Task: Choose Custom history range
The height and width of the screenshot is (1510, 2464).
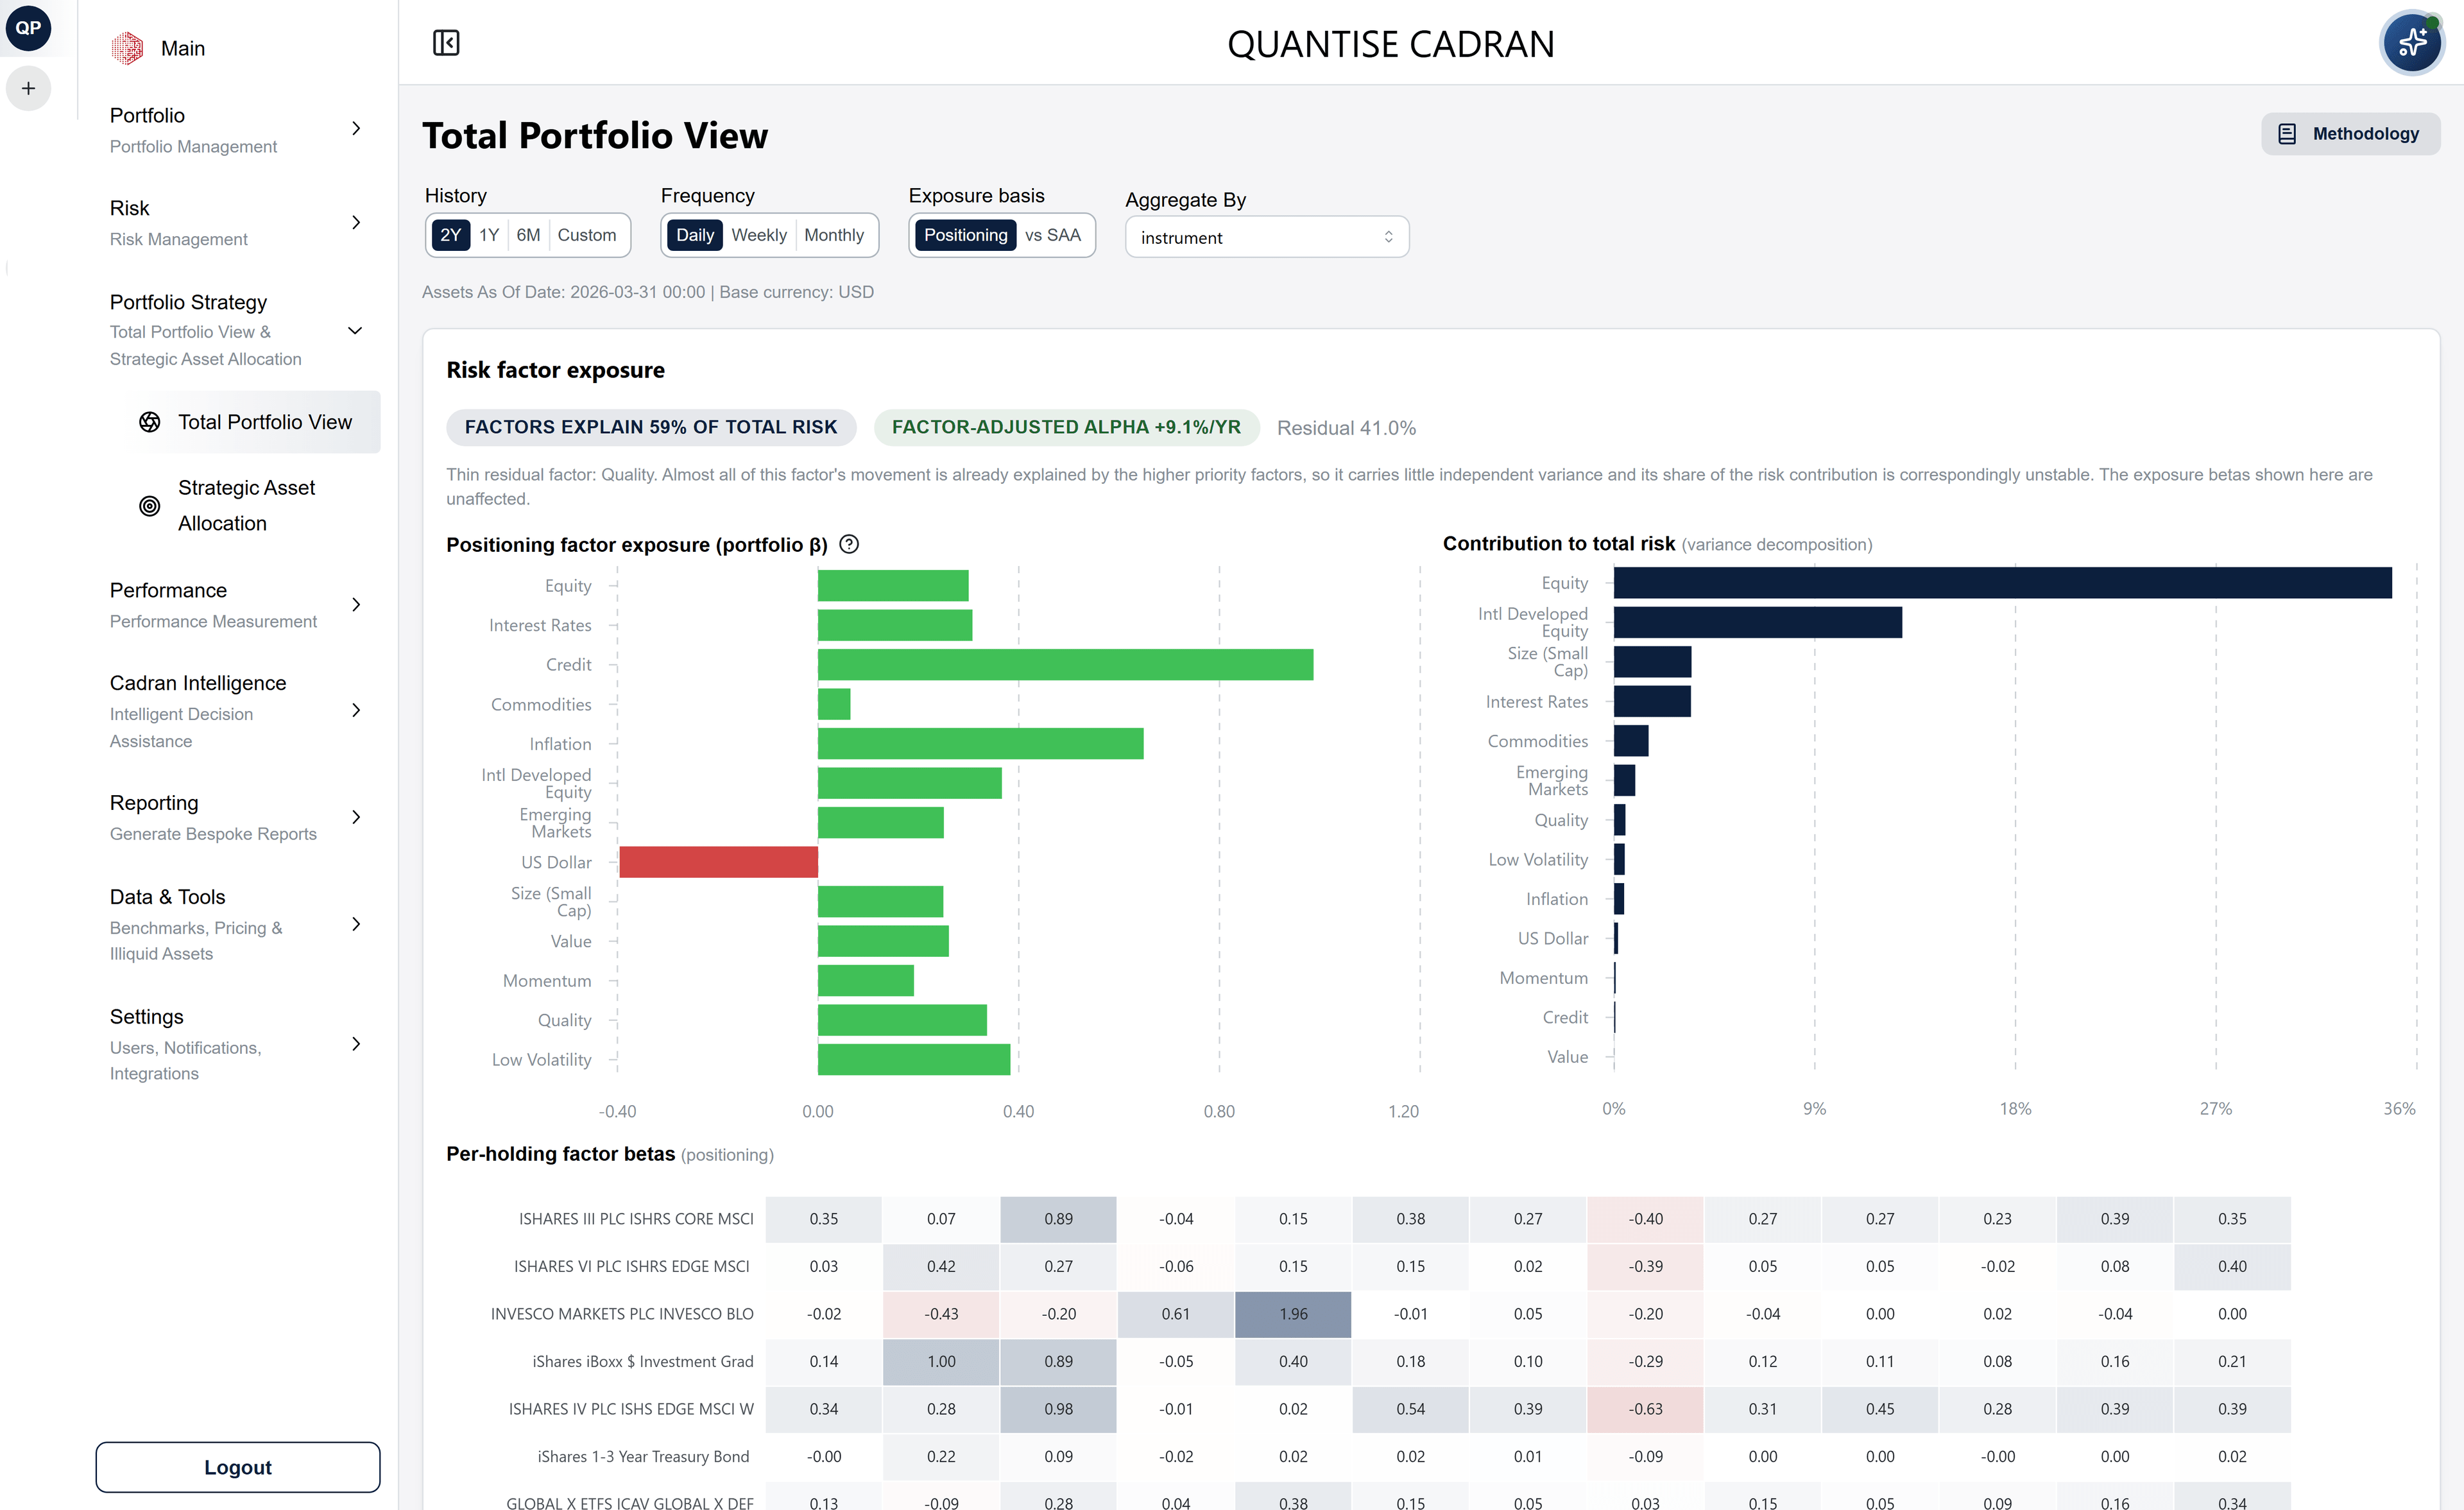Action: pos(587,235)
